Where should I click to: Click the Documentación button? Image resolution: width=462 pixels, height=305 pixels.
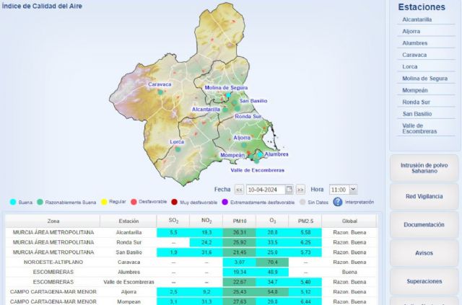tap(424, 225)
